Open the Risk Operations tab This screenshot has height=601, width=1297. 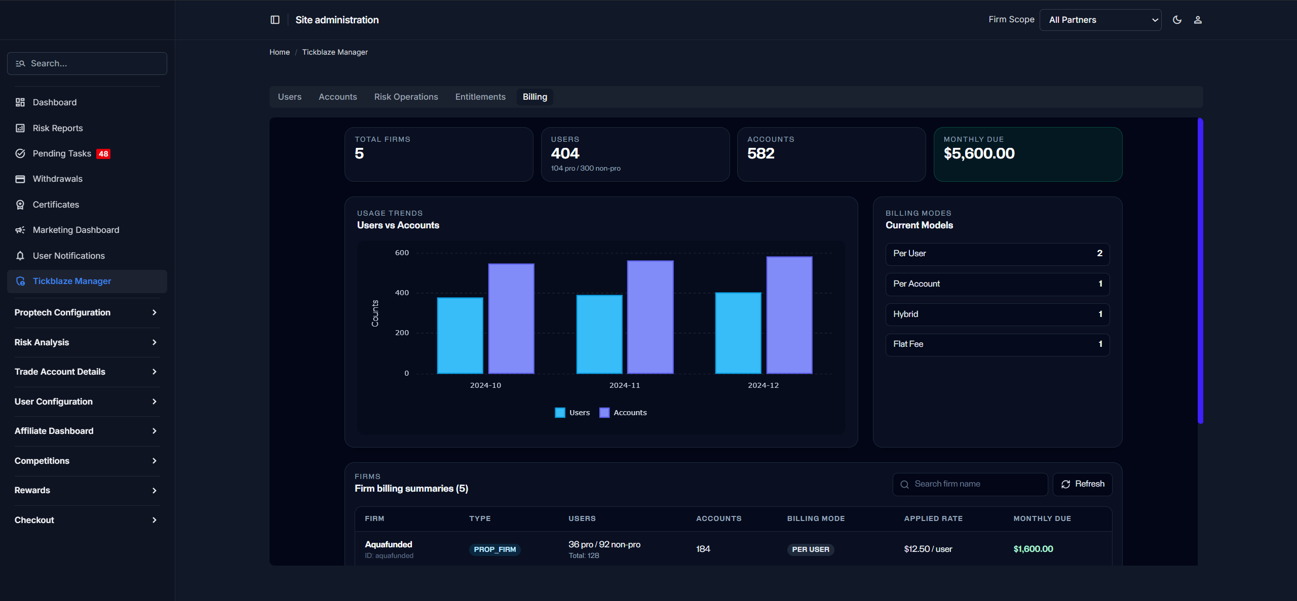pos(406,97)
